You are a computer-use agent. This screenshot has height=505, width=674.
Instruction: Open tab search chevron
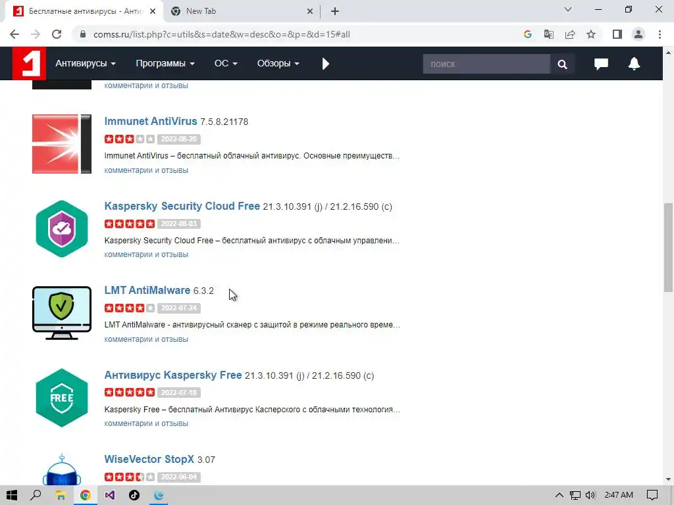[x=568, y=9]
